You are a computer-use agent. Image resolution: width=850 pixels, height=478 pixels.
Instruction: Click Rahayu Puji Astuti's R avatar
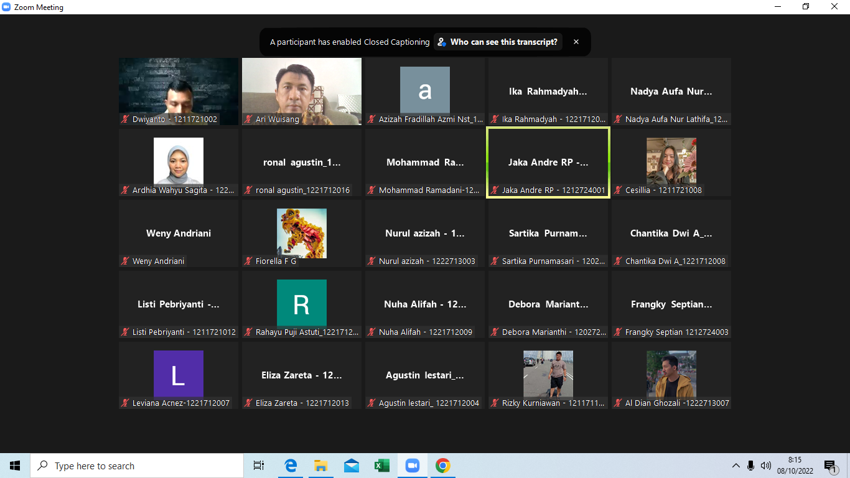[x=302, y=303]
